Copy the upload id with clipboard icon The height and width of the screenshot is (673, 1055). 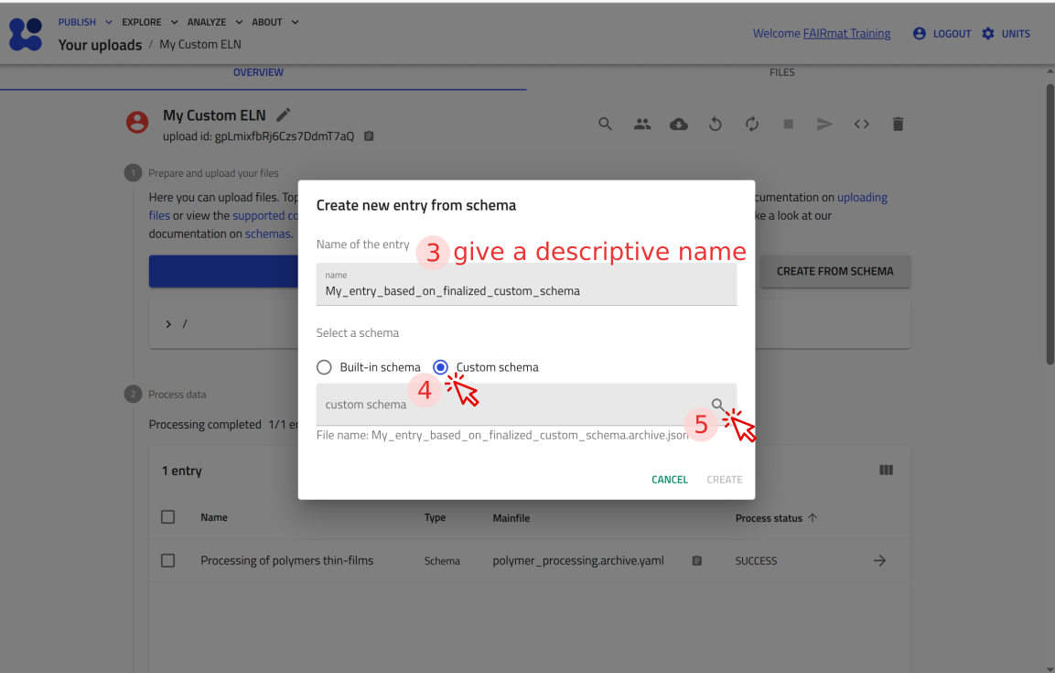[x=369, y=136]
